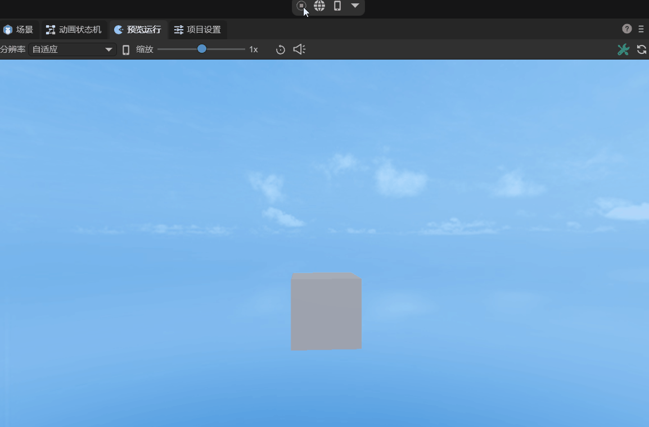This screenshot has height=427, width=649.
Task: Open the help question mark icon
Action: click(627, 29)
